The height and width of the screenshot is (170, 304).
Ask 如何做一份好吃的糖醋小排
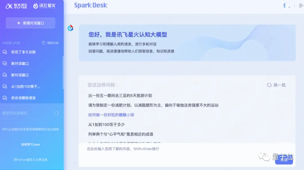point(111,115)
